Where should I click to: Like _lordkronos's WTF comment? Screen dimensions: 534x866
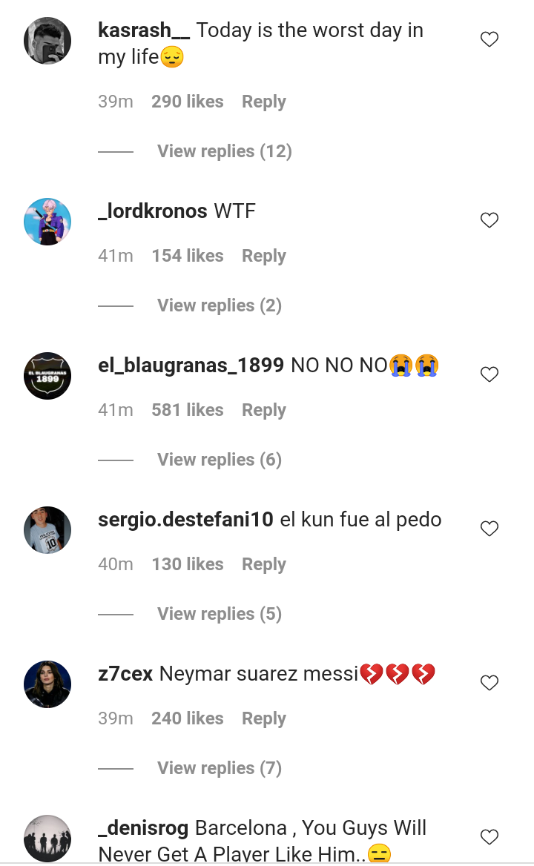tap(489, 220)
